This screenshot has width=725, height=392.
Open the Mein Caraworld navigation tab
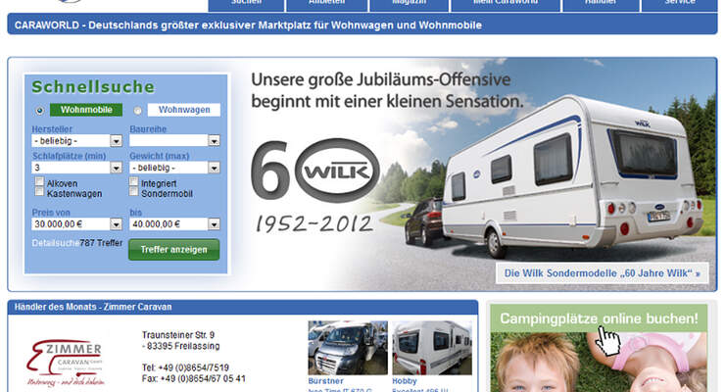pyautogui.click(x=506, y=4)
